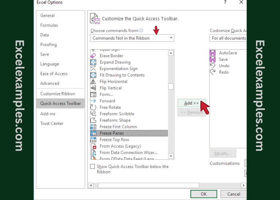Screen dimensions: 280x200
Task: Click the Undo icon in right list
Action: click(213, 66)
